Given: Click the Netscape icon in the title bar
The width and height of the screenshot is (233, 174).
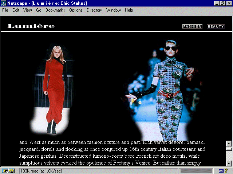Looking at the screenshot, I should click(x=4, y=3).
